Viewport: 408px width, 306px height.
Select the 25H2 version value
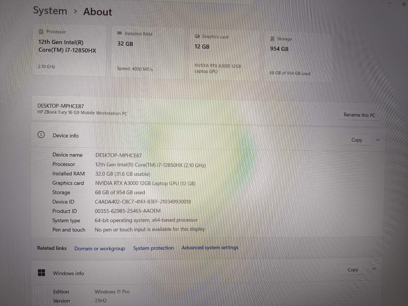101,301
